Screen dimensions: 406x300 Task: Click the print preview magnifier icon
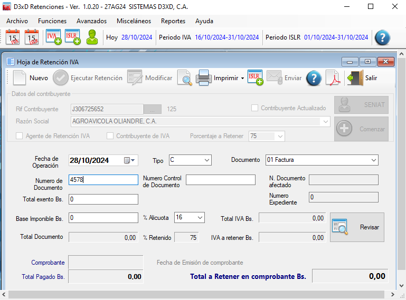point(184,78)
